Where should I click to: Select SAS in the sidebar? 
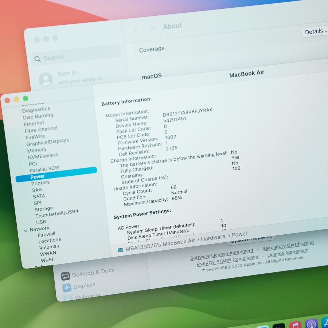(37, 190)
